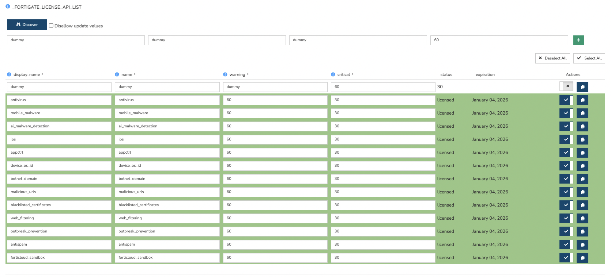Click the warning field of malicious_urls row
The image size is (611, 277).
pos(275,192)
